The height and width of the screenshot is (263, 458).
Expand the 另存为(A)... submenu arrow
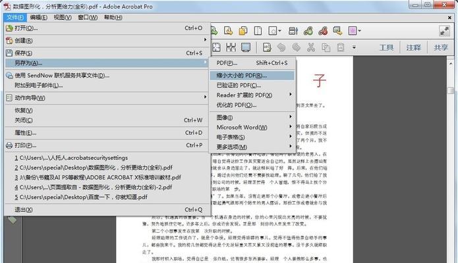click(x=206, y=62)
